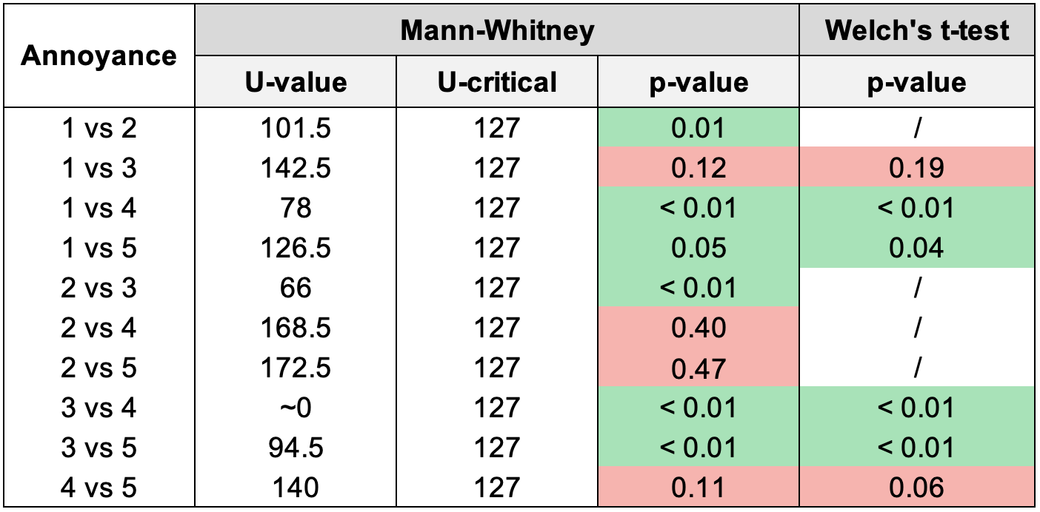Click the Welch p-value cell showing 0.19
The width and height of the screenshot is (1040, 512).
tap(916, 169)
